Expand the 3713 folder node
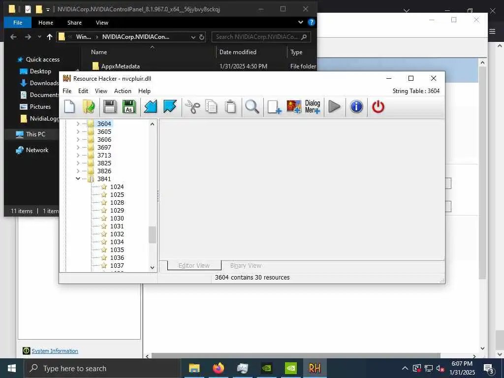 (78, 155)
